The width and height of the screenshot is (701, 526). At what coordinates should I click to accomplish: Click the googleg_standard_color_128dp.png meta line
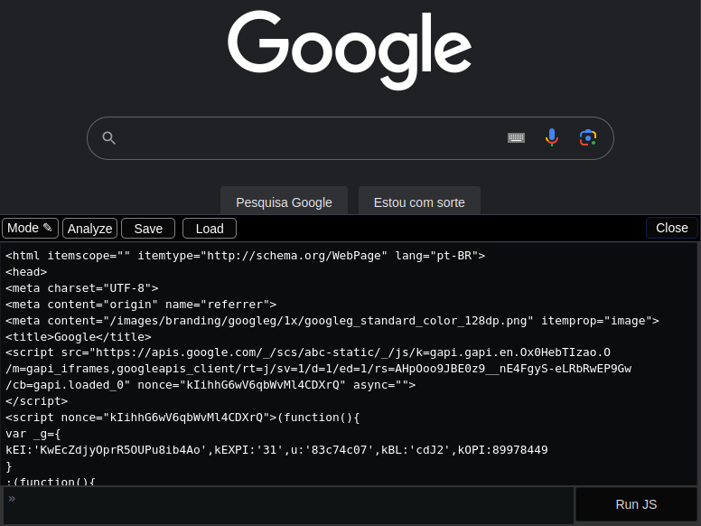[x=332, y=321]
